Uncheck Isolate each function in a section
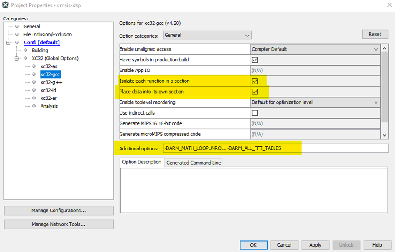395x252 pixels. tap(255, 81)
